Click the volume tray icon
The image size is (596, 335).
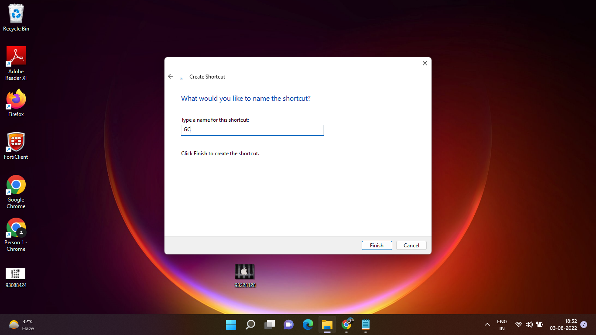tap(529, 325)
